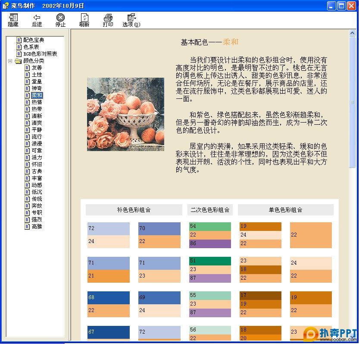Click the mint swatch numbered 55
359x344 pixels.
(210, 295)
